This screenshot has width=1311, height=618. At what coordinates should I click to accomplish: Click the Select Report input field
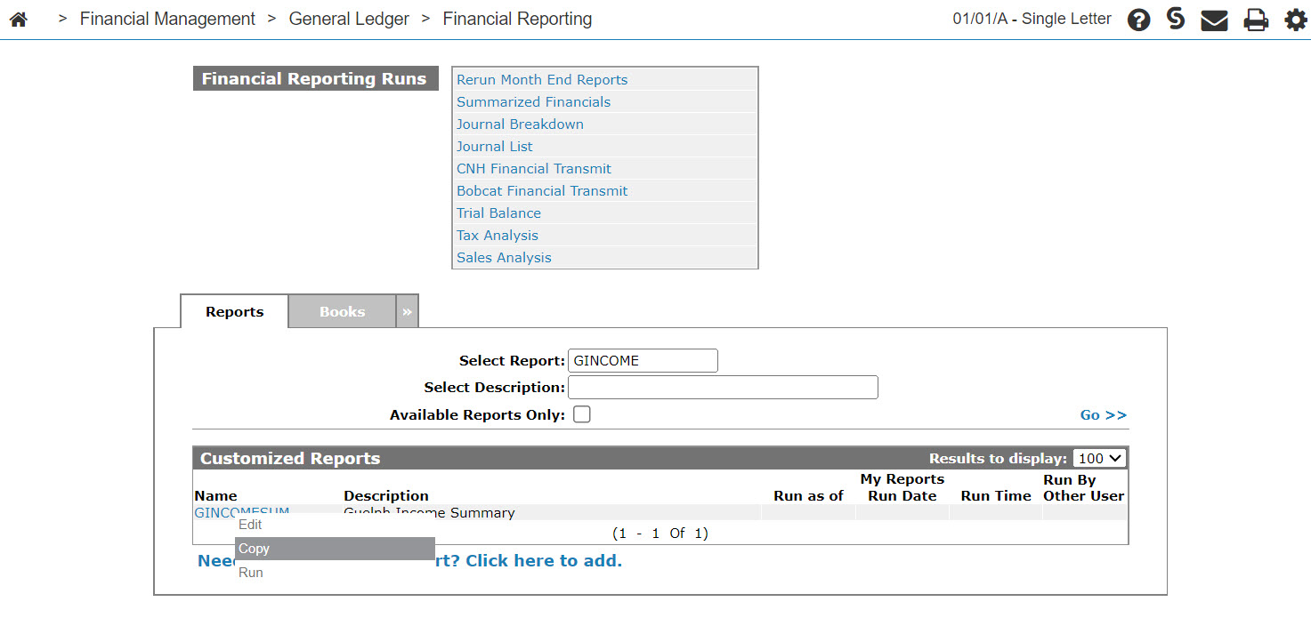[x=642, y=361]
